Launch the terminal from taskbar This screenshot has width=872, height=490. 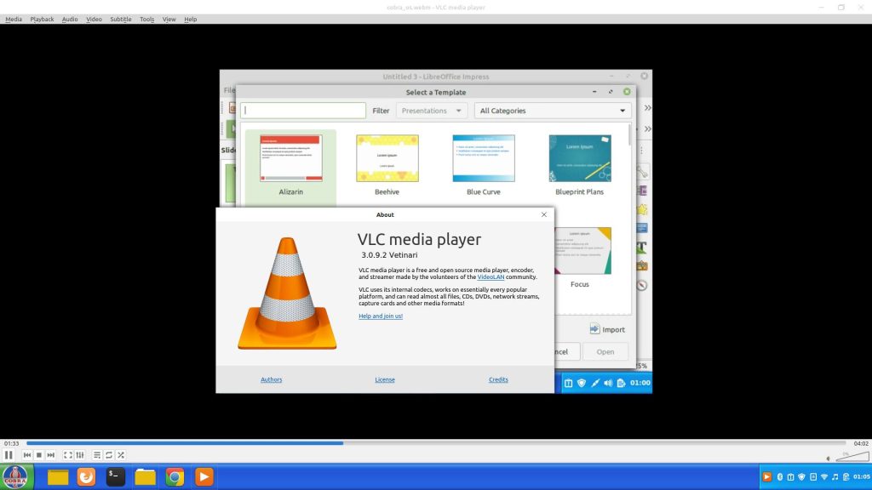pos(115,477)
